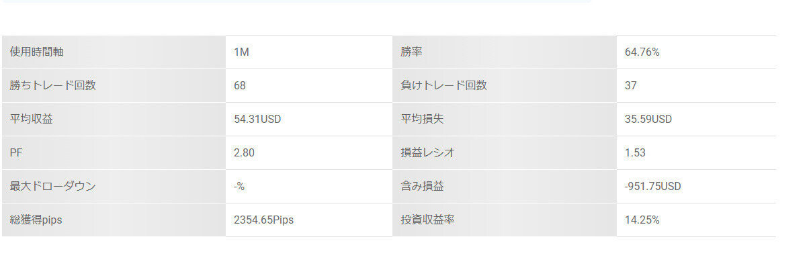This screenshot has height=276, width=811.
Task: Select the 64.76% win rate value
Action: pos(642,52)
